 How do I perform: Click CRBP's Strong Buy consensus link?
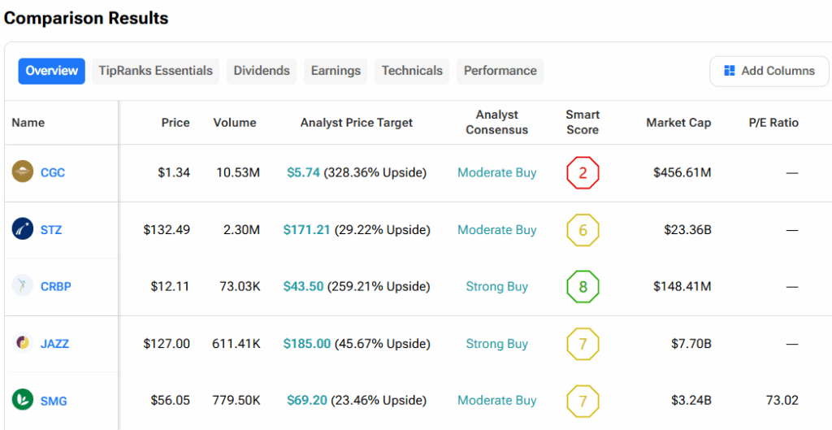coord(496,287)
